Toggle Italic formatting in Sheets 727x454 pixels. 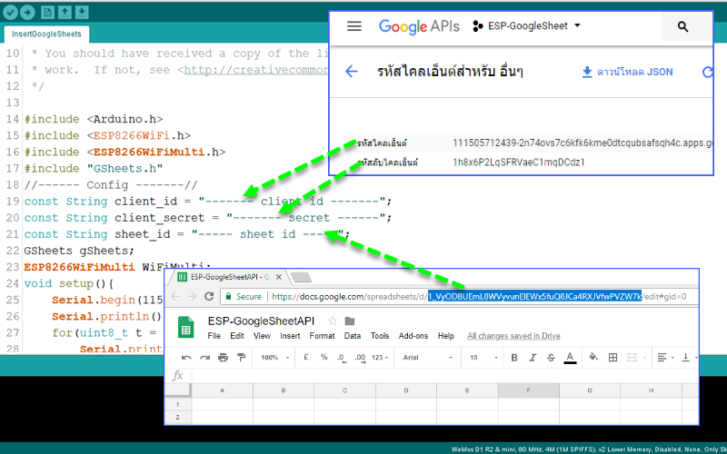coord(533,357)
